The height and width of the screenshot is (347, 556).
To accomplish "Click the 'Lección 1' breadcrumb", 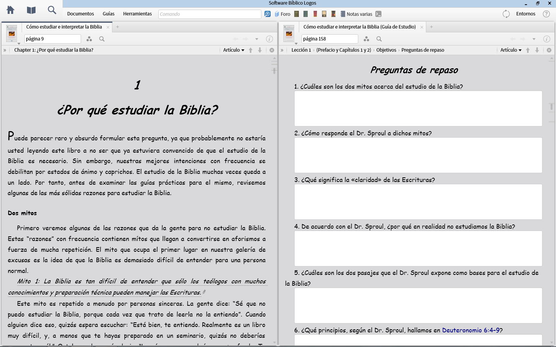I will [x=301, y=50].
